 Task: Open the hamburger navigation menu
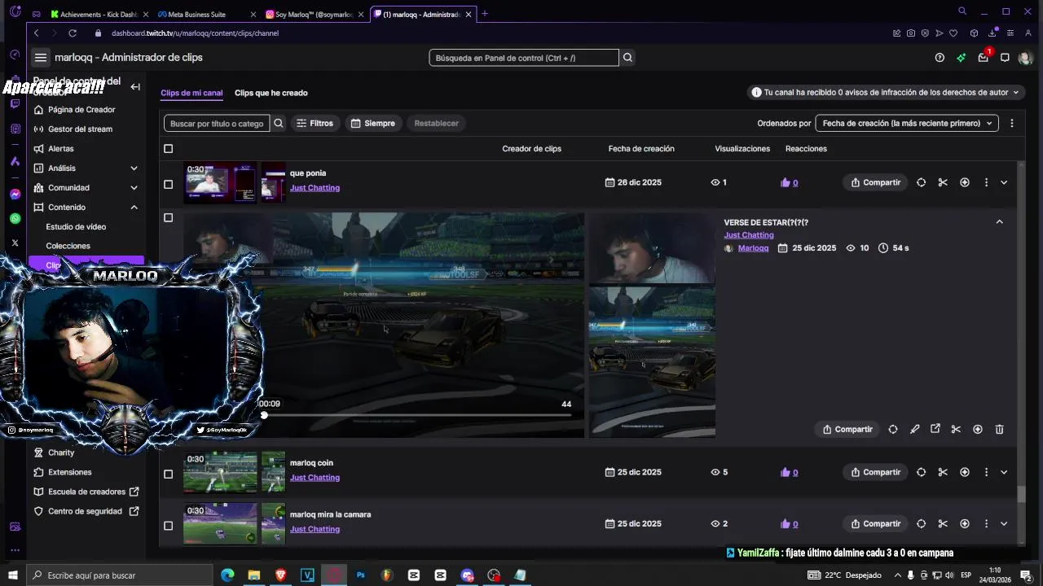pos(41,58)
